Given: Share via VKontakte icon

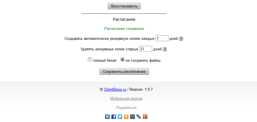Looking at the screenshot, I should click(107, 117).
